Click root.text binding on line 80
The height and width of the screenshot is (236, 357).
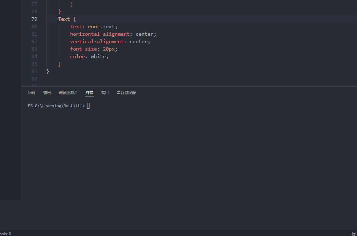pyautogui.click(x=101, y=26)
